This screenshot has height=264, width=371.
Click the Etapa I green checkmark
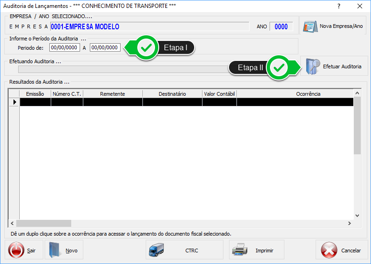click(147, 47)
